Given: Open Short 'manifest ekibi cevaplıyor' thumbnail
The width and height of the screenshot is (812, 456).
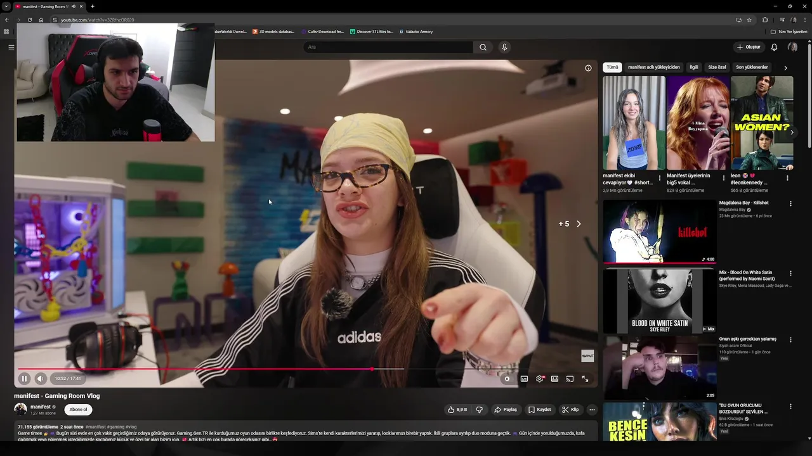Looking at the screenshot, I should [634, 123].
